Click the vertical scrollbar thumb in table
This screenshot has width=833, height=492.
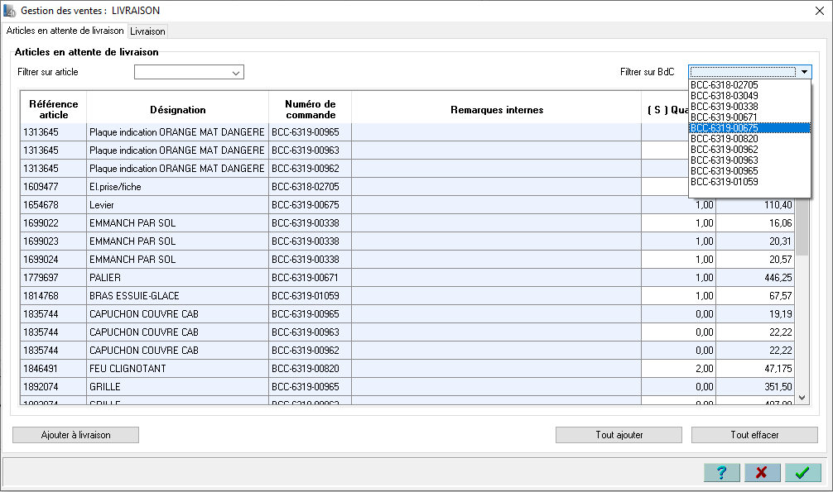802,228
